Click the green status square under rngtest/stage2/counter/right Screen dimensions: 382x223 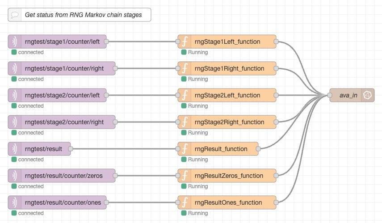click(x=14, y=133)
